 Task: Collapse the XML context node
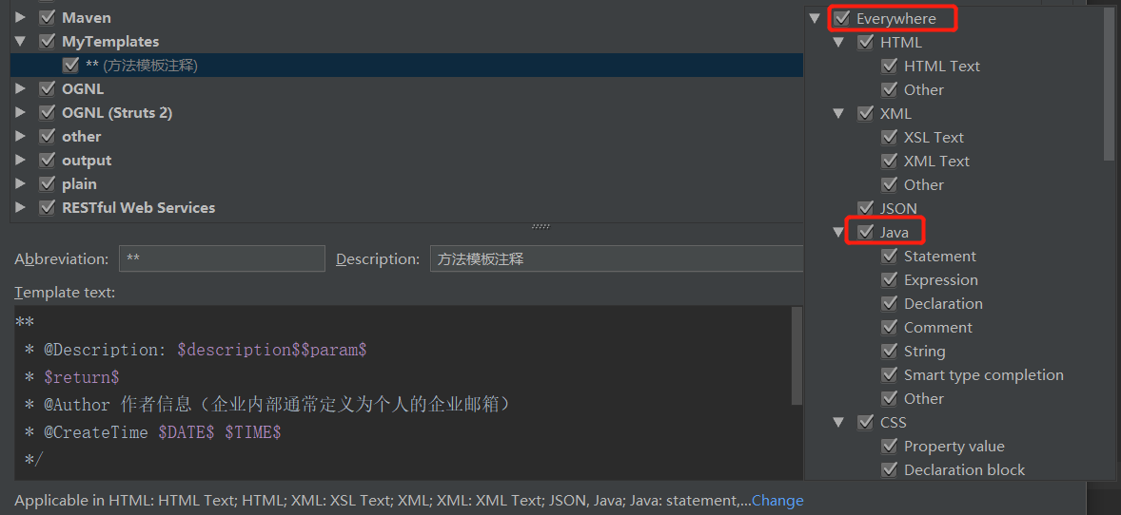pos(838,114)
